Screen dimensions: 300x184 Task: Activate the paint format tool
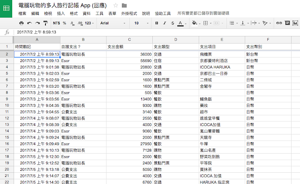click(x=45, y=23)
